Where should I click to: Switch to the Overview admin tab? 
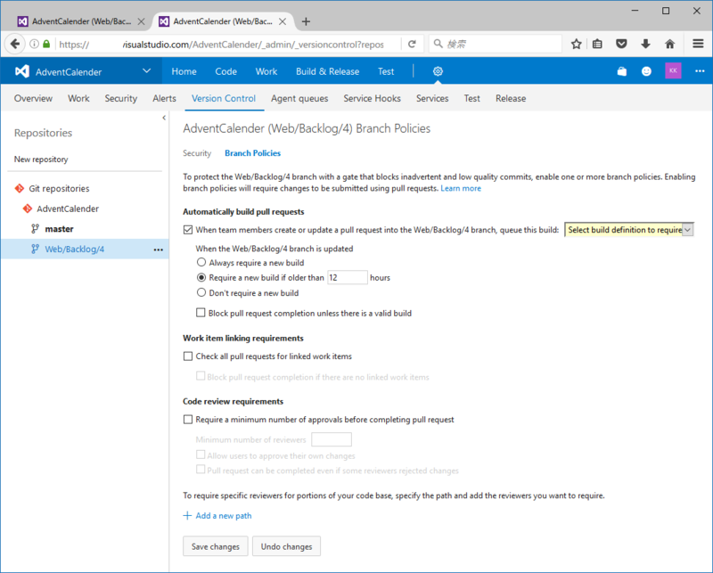coord(33,98)
